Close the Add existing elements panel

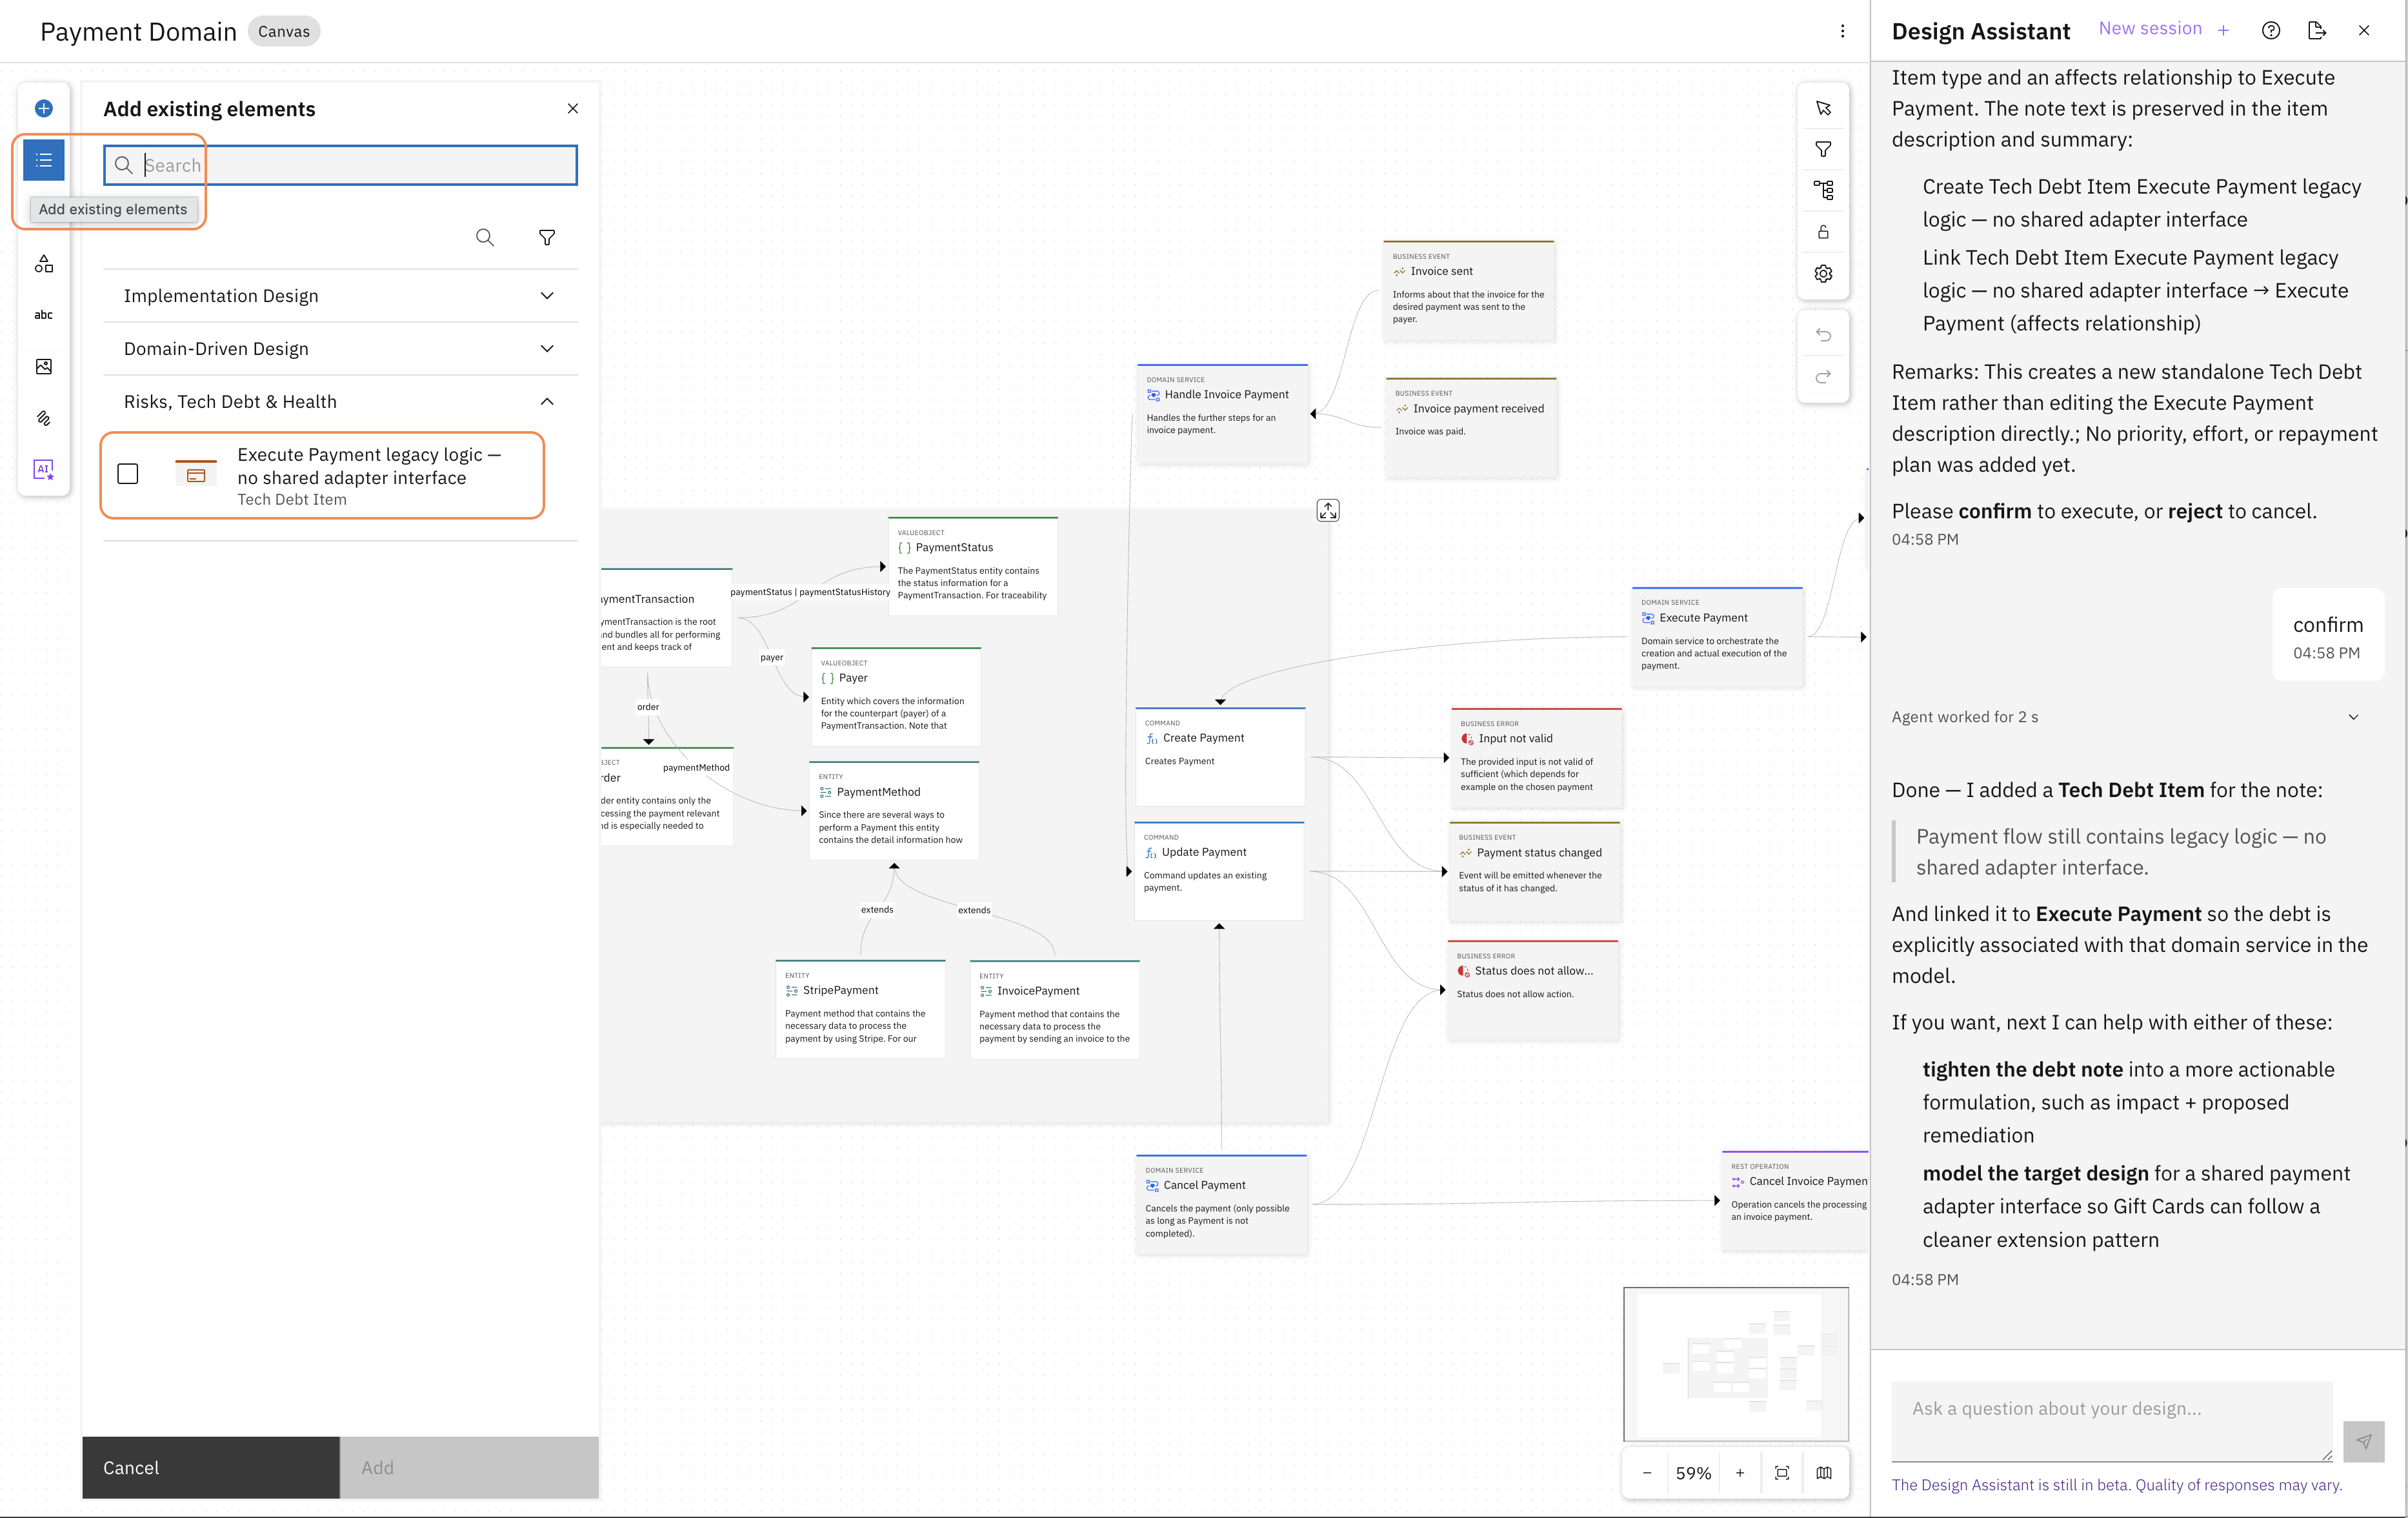[x=573, y=108]
